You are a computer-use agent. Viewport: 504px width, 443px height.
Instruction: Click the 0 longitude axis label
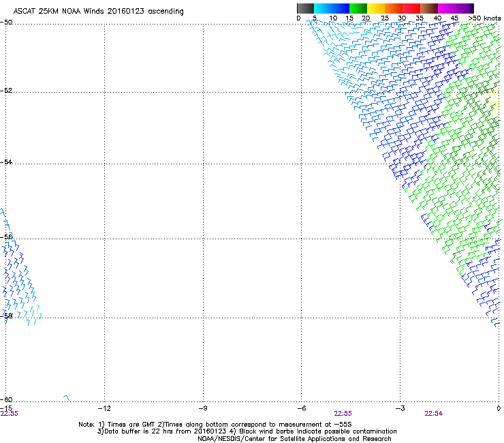(x=499, y=408)
